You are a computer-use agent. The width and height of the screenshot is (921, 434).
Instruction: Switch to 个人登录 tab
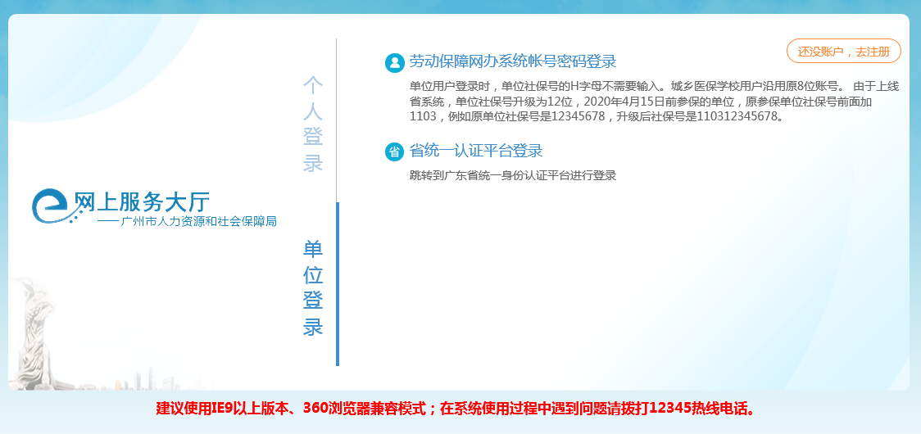313,124
